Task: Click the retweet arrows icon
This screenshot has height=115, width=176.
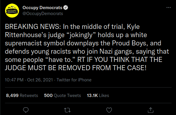Action: pyautogui.click(x=67, y=110)
